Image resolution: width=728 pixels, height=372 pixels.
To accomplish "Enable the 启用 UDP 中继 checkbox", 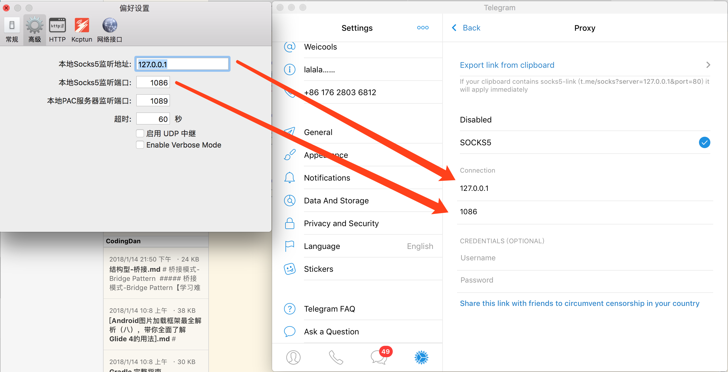I will [x=140, y=133].
